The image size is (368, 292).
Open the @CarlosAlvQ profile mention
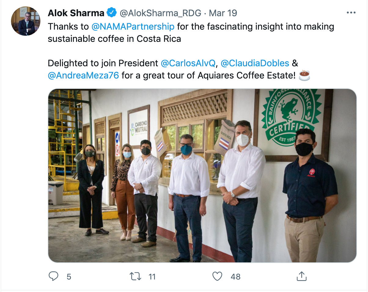[188, 63]
